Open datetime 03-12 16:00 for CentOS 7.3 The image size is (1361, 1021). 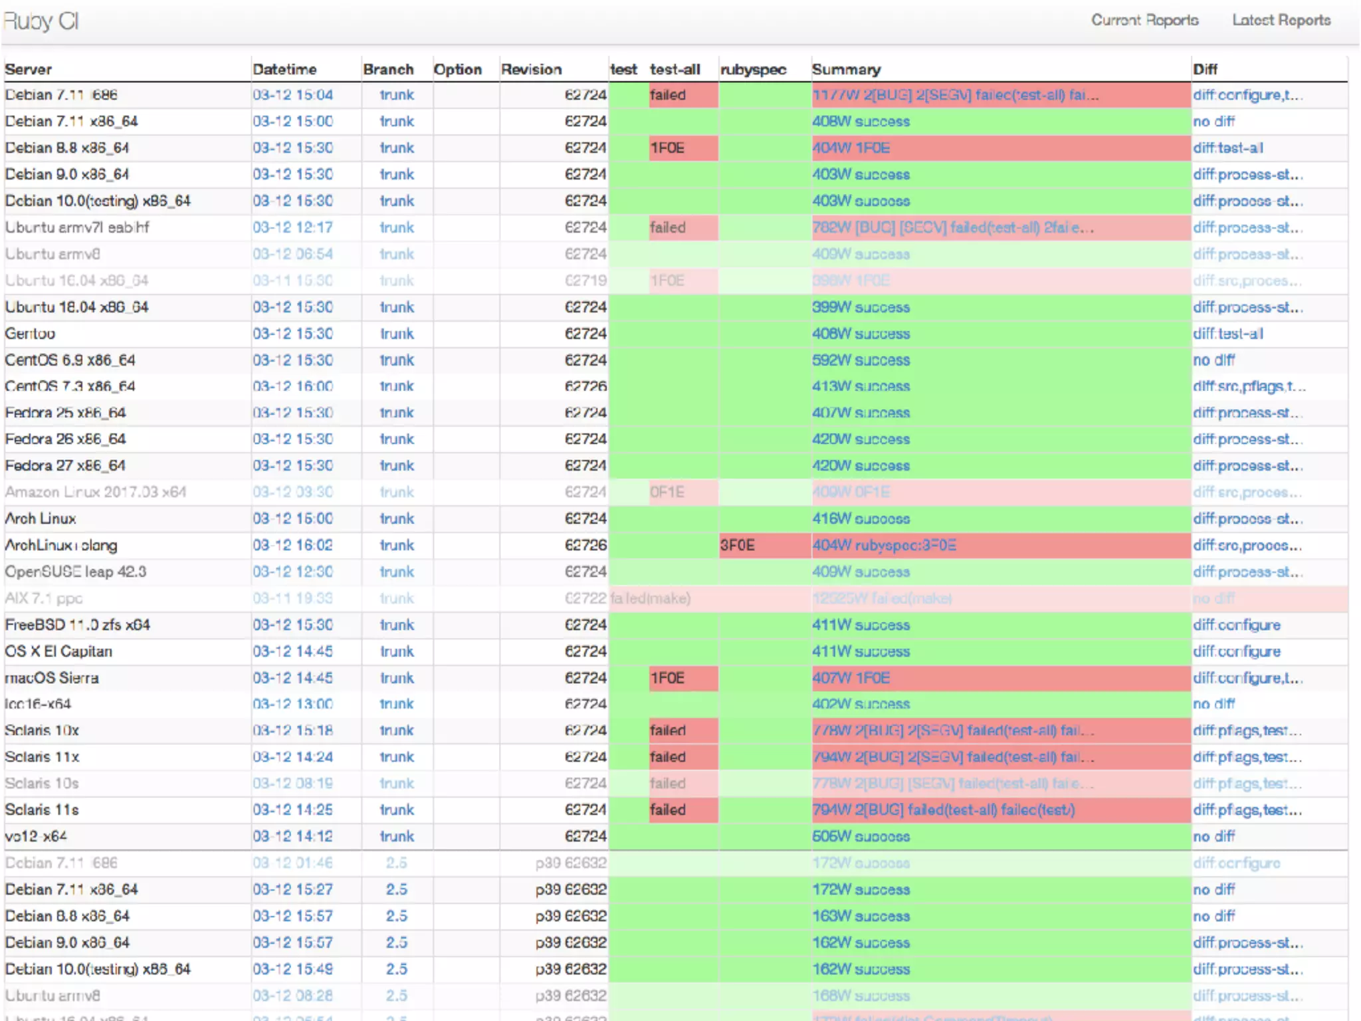292,386
